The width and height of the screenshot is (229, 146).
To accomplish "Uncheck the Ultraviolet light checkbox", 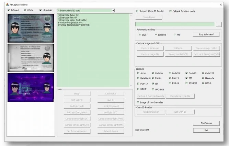I will tap(41, 10).
